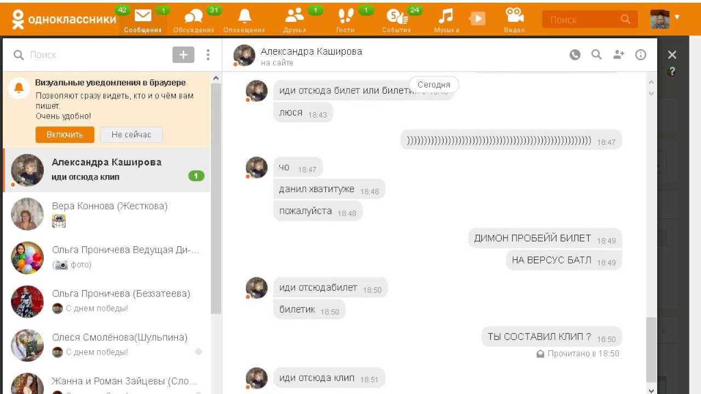The height and width of the screenshot is (394, 701).
Task: Click the message 'пожалуйста'
Action: tap(318, 211)
